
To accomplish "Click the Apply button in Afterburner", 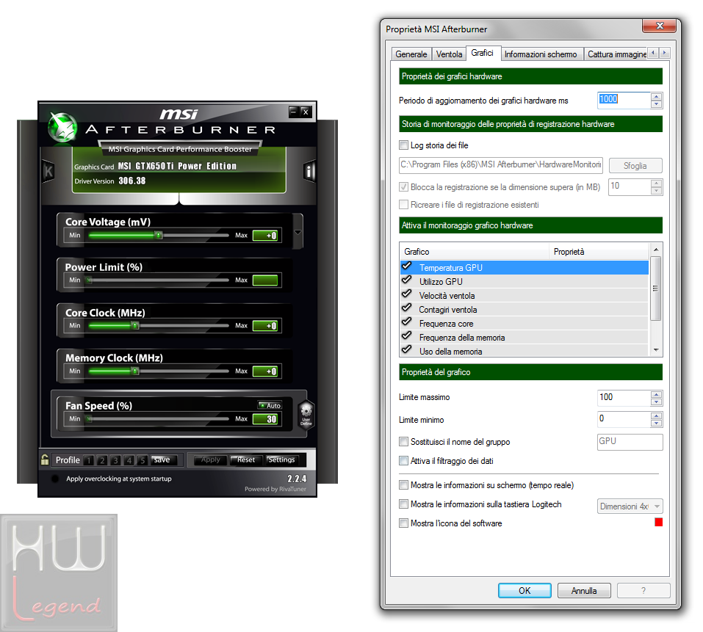I will 211,460.
